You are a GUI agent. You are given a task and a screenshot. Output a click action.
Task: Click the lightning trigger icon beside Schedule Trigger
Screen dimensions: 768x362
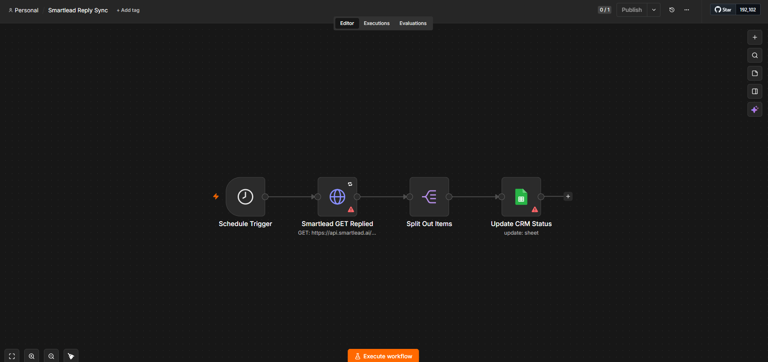(x=216, y=197)
